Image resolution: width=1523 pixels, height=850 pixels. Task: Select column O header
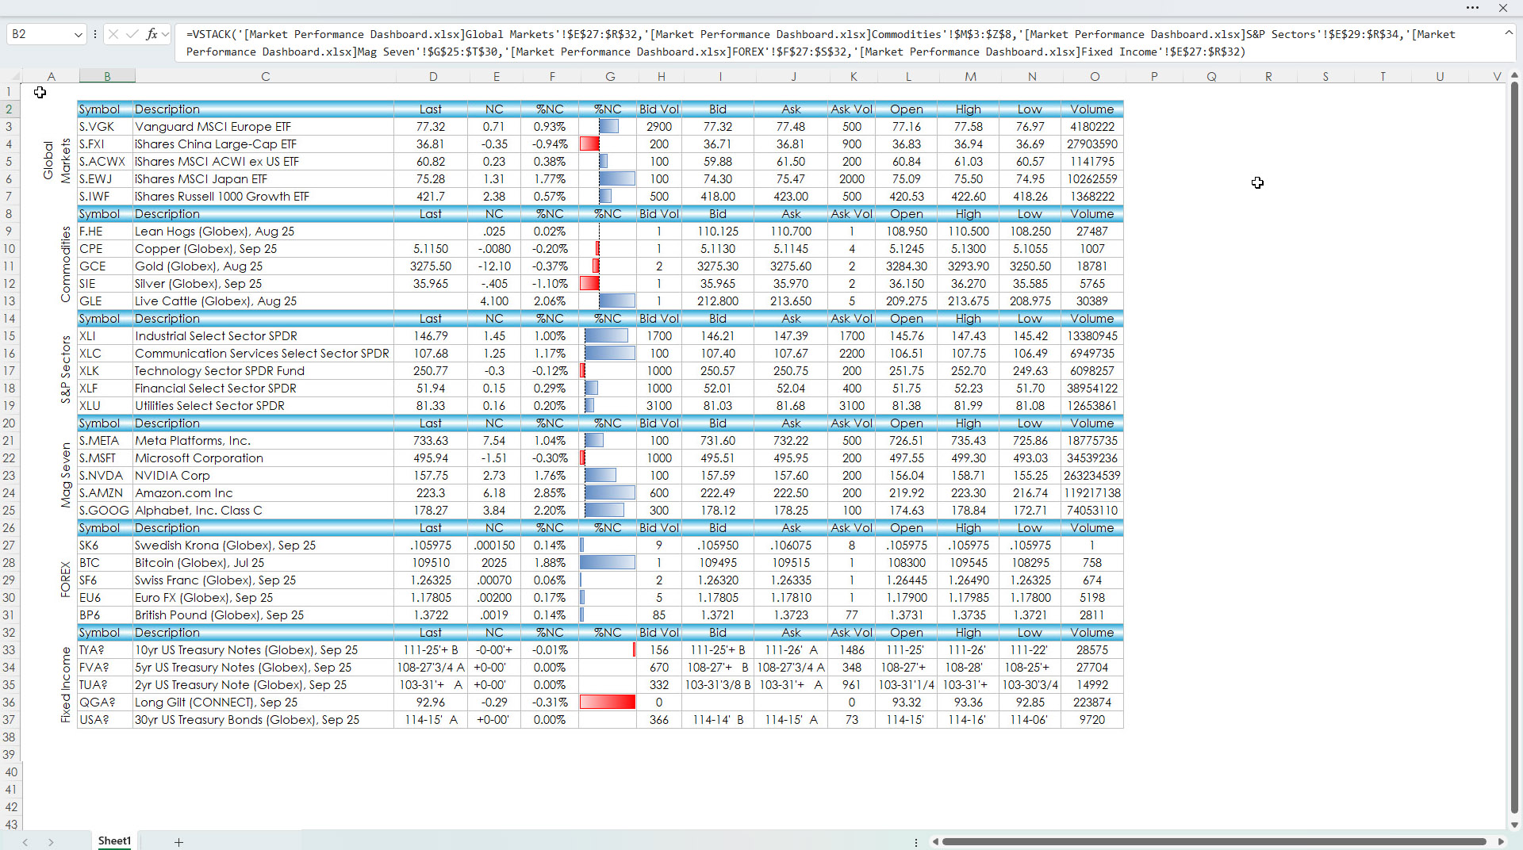1094,76
